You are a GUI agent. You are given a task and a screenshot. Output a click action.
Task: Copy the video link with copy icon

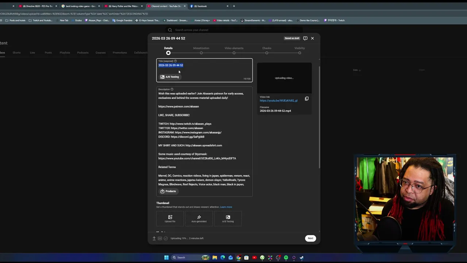[x=306, y=99]
